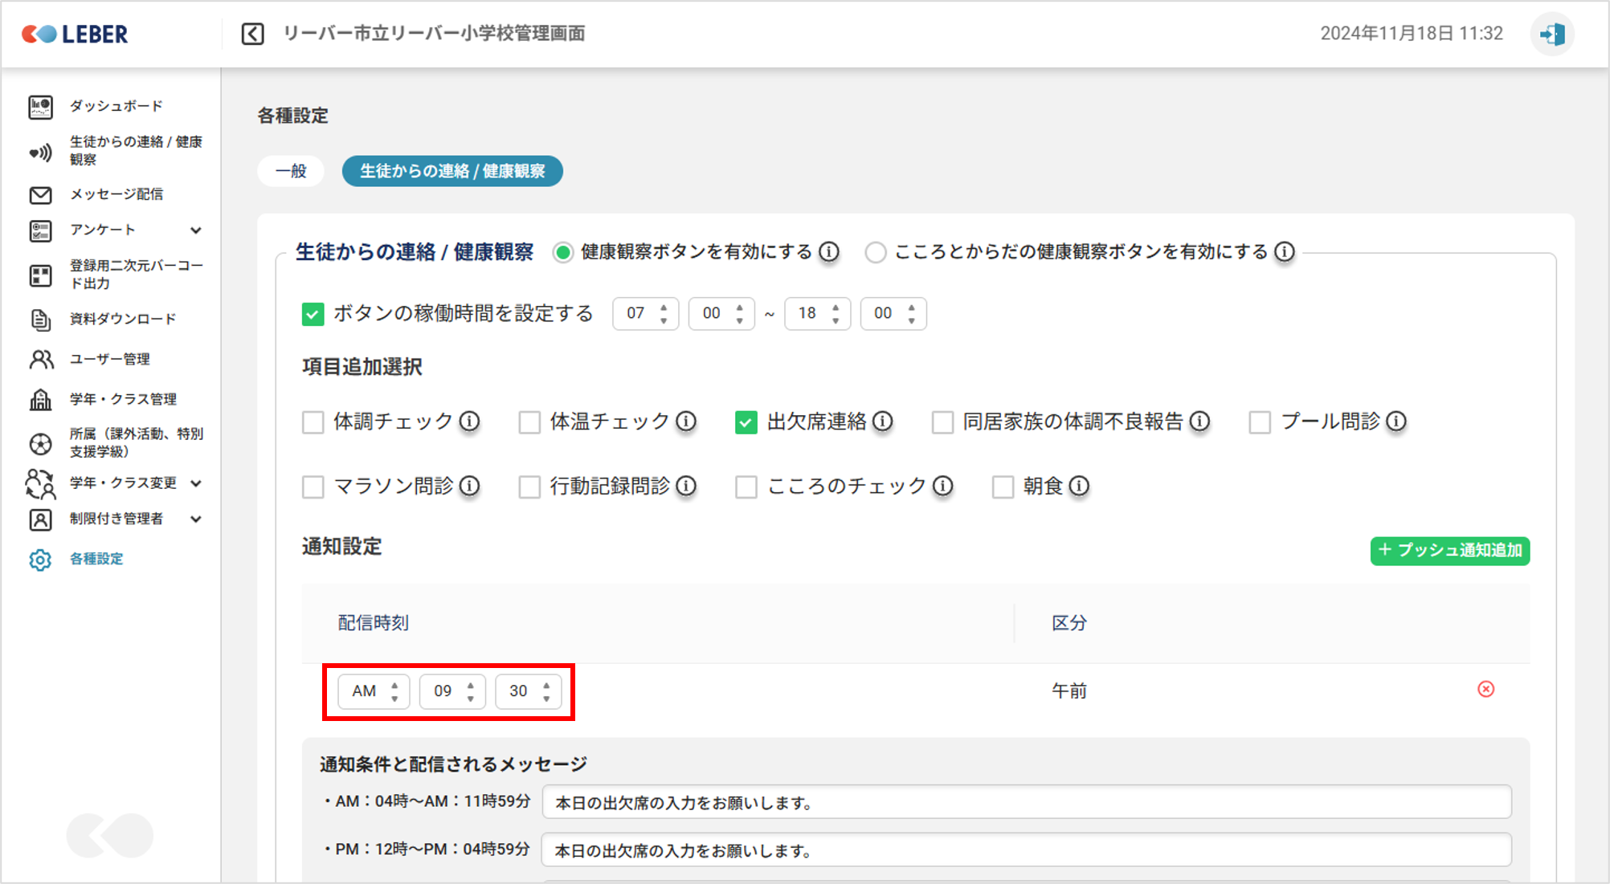Enable the 体調チェック checkbox
1610x884 pixels.
tap(313, 422)
